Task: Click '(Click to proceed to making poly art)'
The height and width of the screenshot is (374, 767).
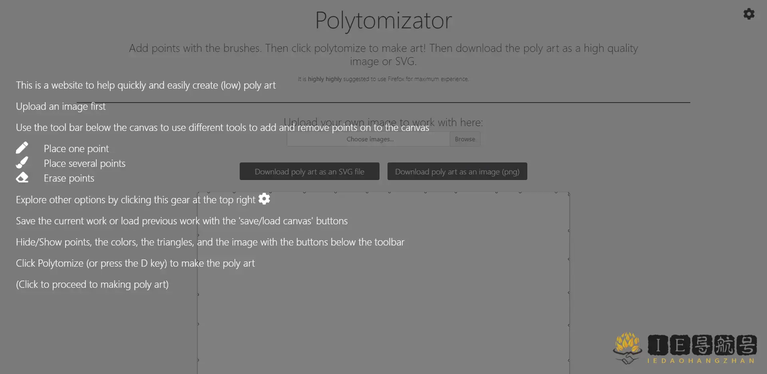Action: click(x=92, y=284)
